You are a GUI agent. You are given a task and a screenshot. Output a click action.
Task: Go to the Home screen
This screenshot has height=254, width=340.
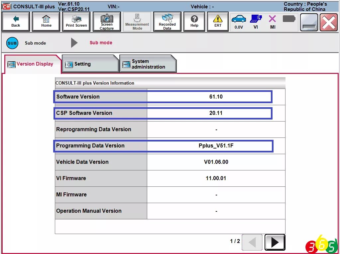tap(46, 22)
